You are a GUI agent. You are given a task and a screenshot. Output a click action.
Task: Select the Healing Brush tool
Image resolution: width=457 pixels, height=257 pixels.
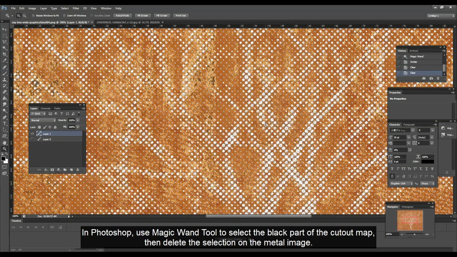pos(5,67)
